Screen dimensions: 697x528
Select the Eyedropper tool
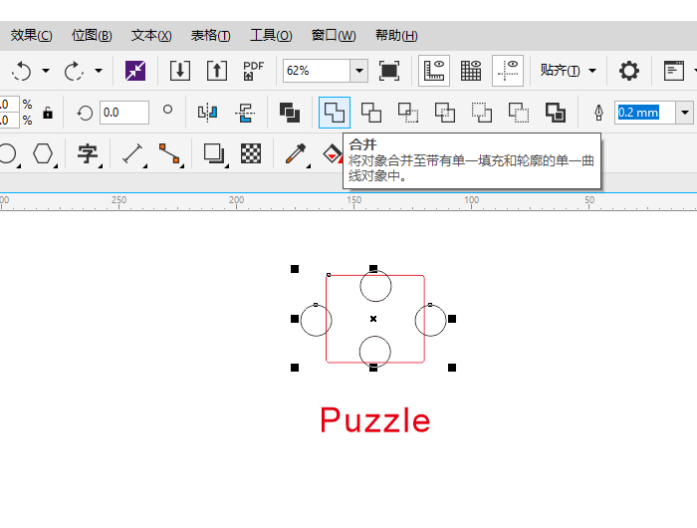tap(295, 153)
